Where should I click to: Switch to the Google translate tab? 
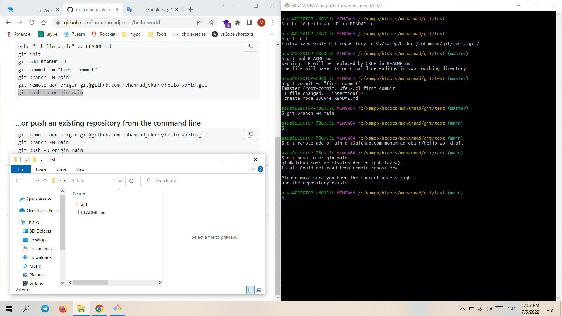click(152, 10)
